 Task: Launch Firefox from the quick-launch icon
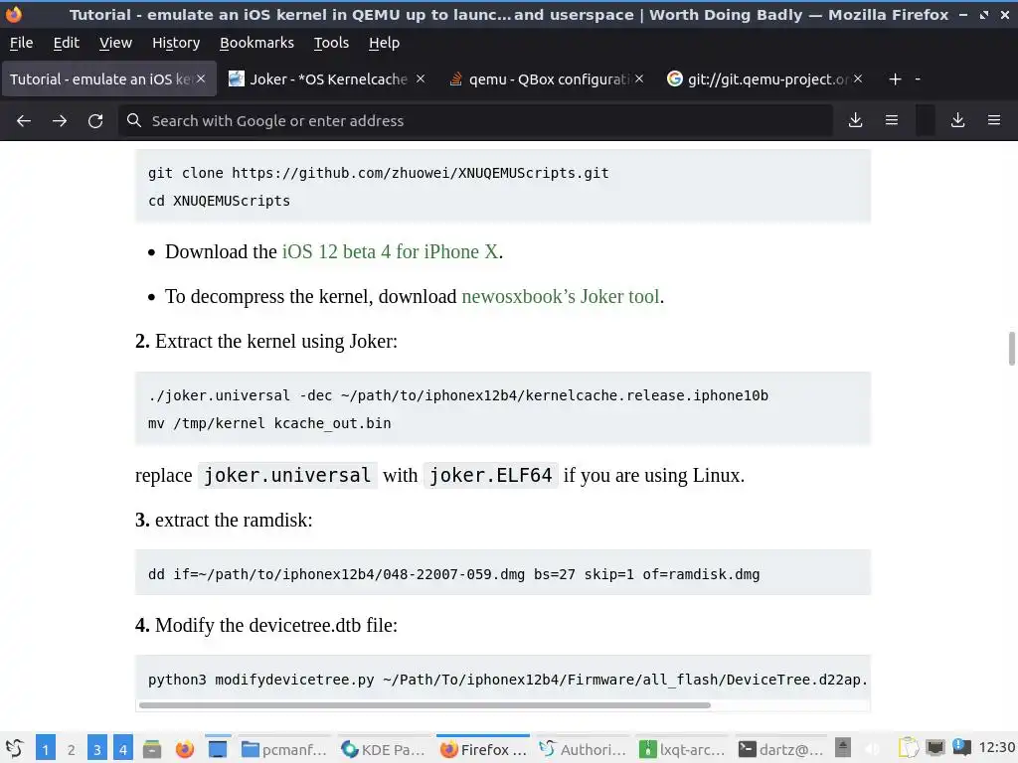185,749
